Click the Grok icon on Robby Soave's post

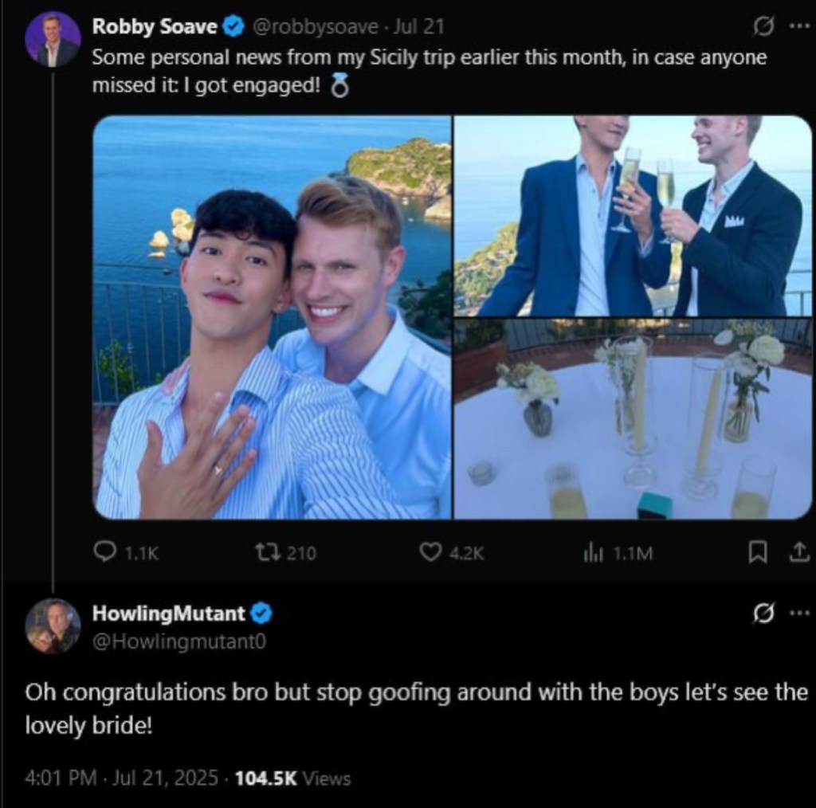point(764,27)
